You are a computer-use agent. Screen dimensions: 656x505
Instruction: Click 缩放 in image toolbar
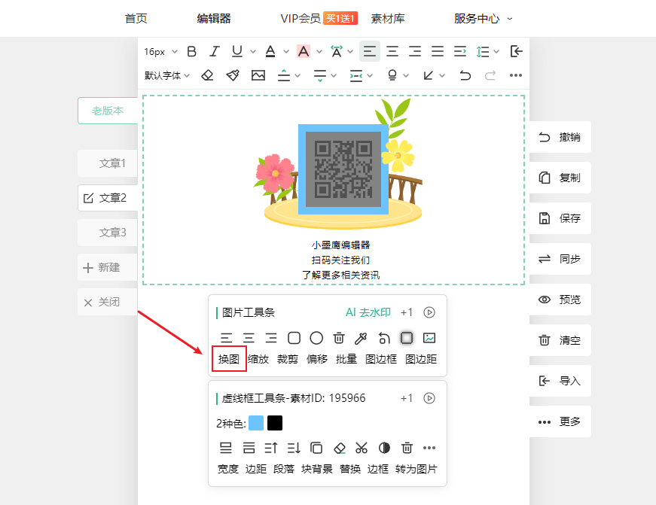(x=258, y=359)
